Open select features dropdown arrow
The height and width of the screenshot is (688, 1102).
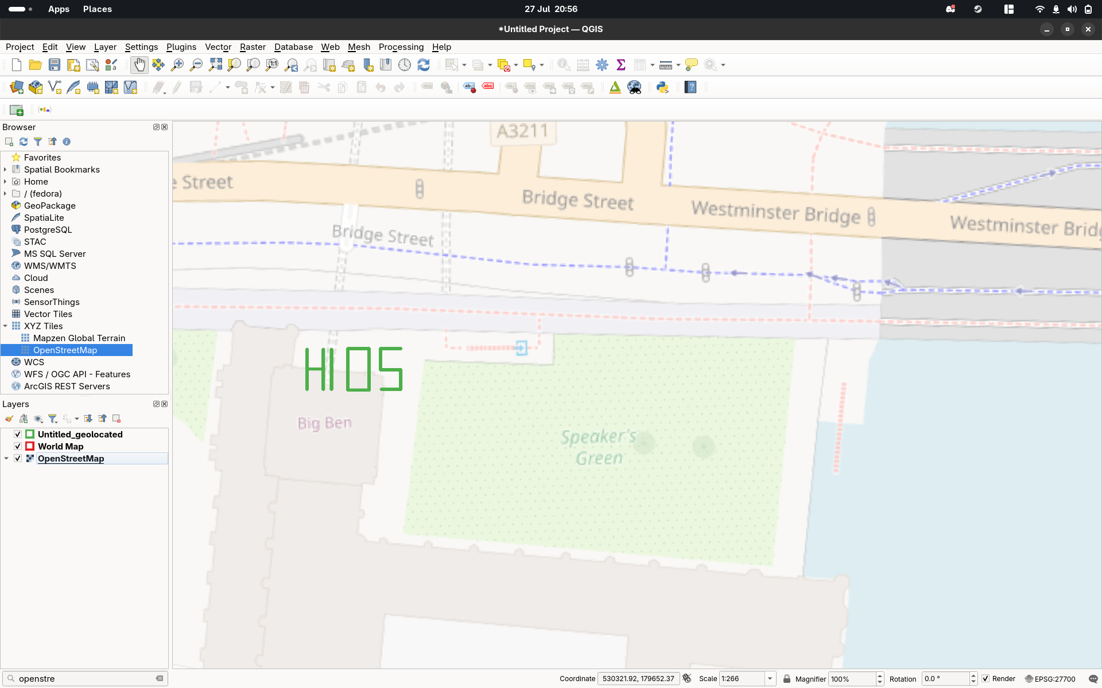[464, 65]
